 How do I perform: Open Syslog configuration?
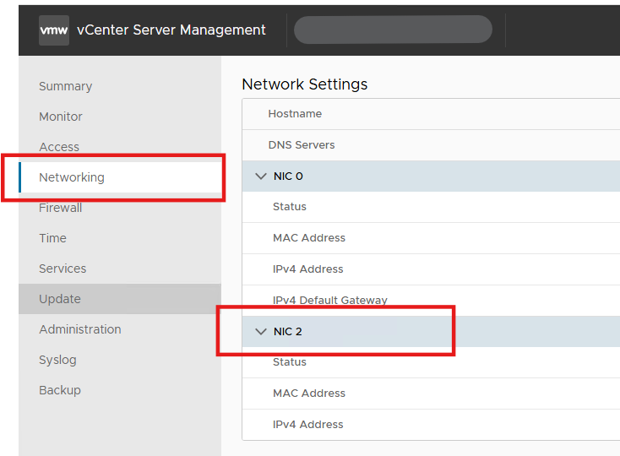pos(57,360)
